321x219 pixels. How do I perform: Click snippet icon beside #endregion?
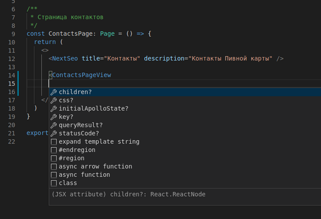click(53, 150)
